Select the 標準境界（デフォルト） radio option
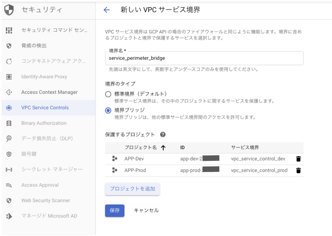Image resolution: width=332 pixels, height=236 pixels. (x=108, y=94)
